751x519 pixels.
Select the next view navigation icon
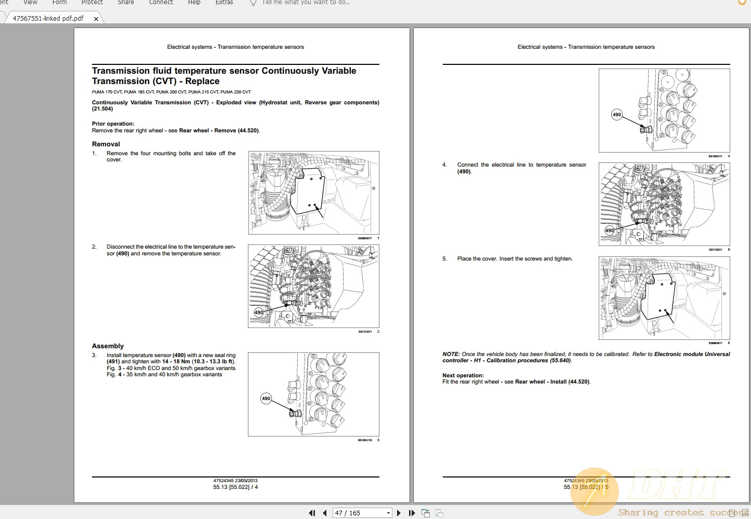[x=438, y=513]
